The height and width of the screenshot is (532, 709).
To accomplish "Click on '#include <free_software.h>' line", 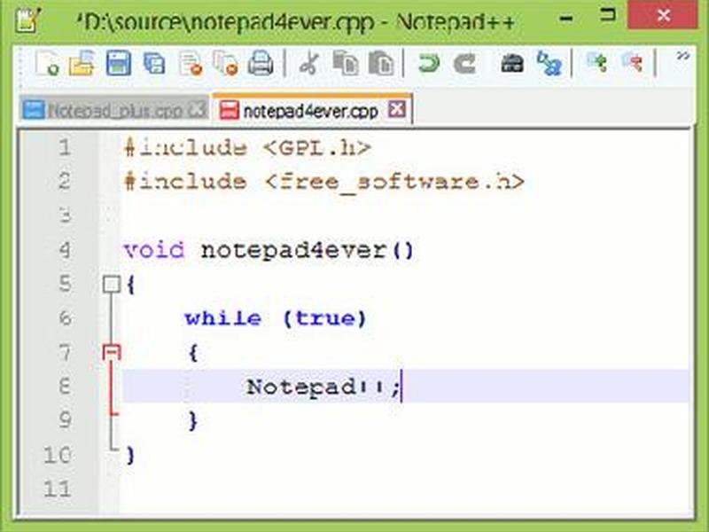I will (324, 183).
